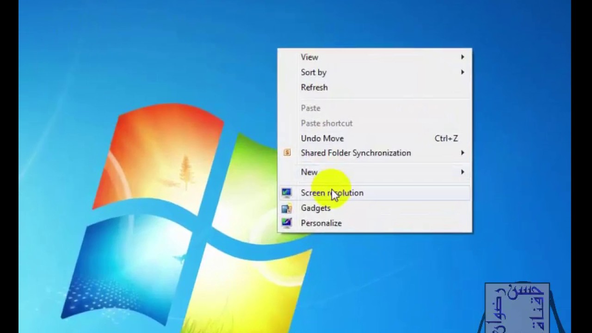Open Shared Folder Synchronization submenu
The width and height of the screenshot is (592, 333).
375,153
